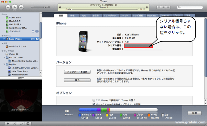Select iPad 上に購入 playlist

(x=15, y=24)
